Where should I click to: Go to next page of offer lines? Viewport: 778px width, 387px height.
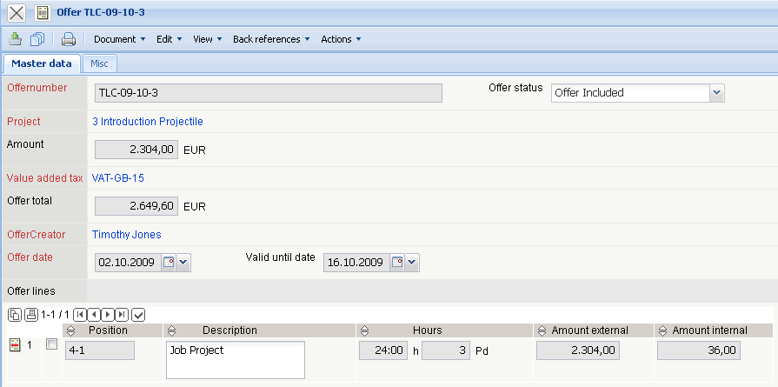click(108, 314)
